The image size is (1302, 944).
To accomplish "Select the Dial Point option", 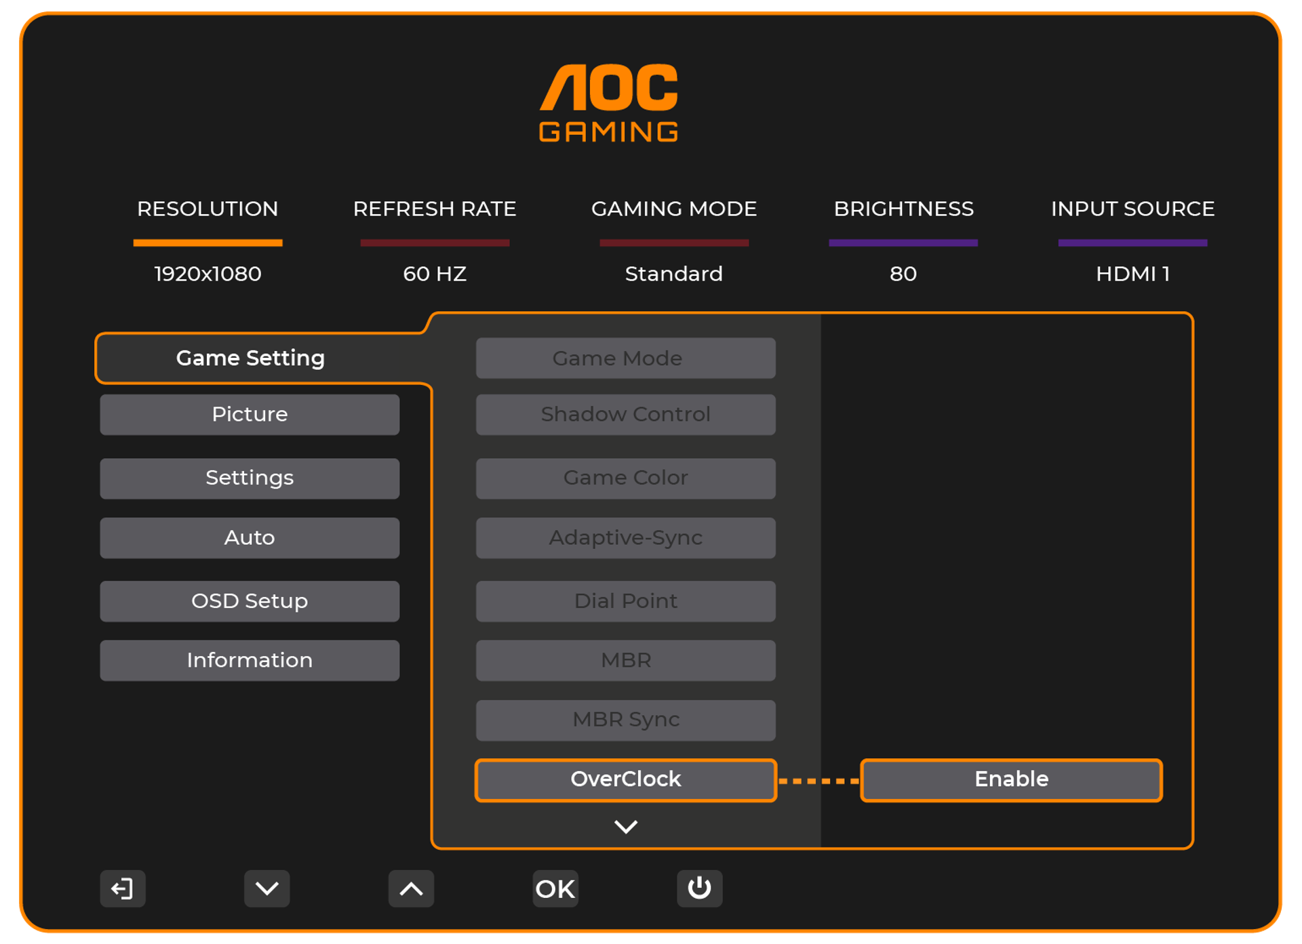I will 625,600.
